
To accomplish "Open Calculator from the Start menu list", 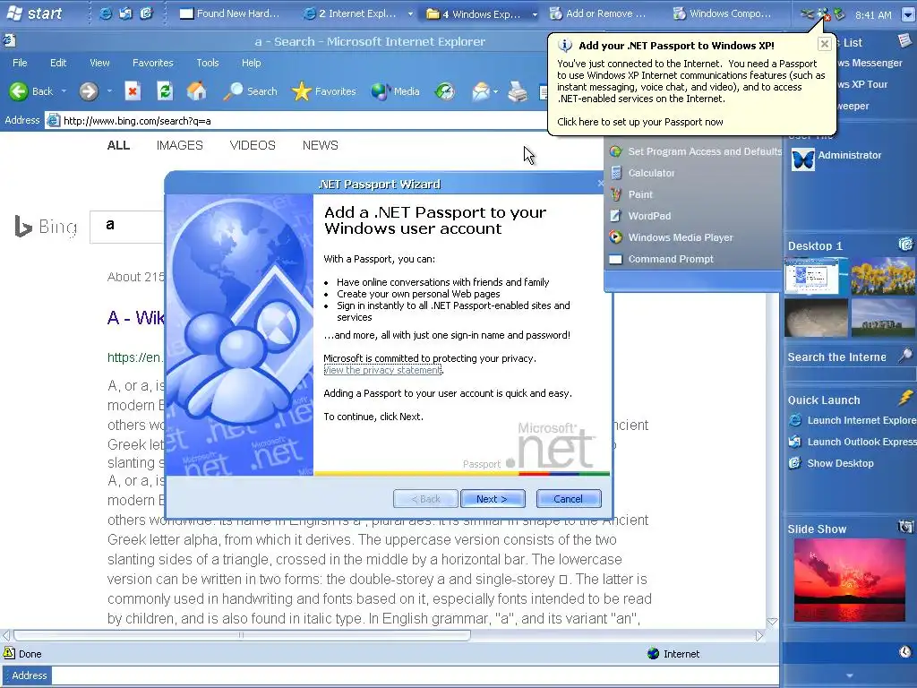I will 651,173.
